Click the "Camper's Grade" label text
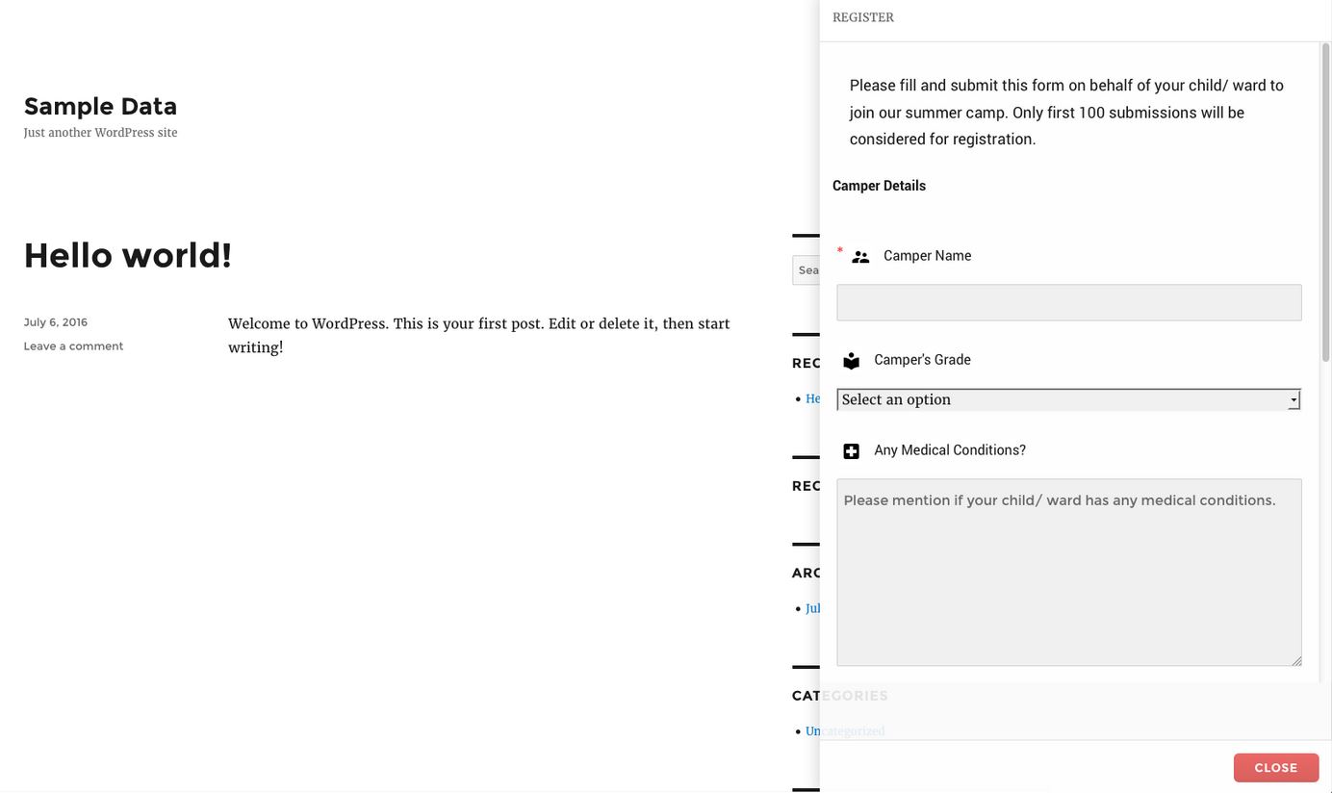 [x=922, y=360]
